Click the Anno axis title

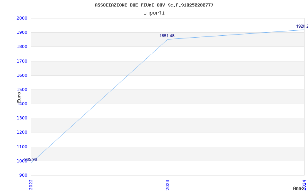(298, 188)
